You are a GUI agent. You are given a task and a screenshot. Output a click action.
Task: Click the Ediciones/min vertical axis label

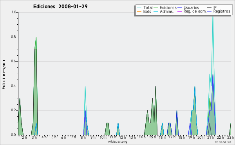tap(4, 74)
